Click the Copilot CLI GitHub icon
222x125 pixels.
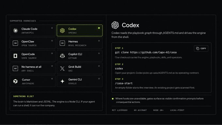pyautogui.click(x=62, y=56)
